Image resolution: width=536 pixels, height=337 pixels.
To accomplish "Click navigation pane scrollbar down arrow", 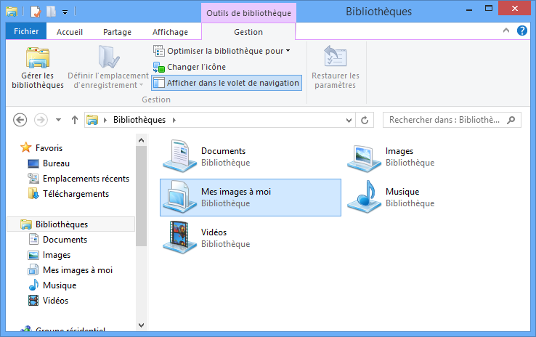I will pos(141,325).
